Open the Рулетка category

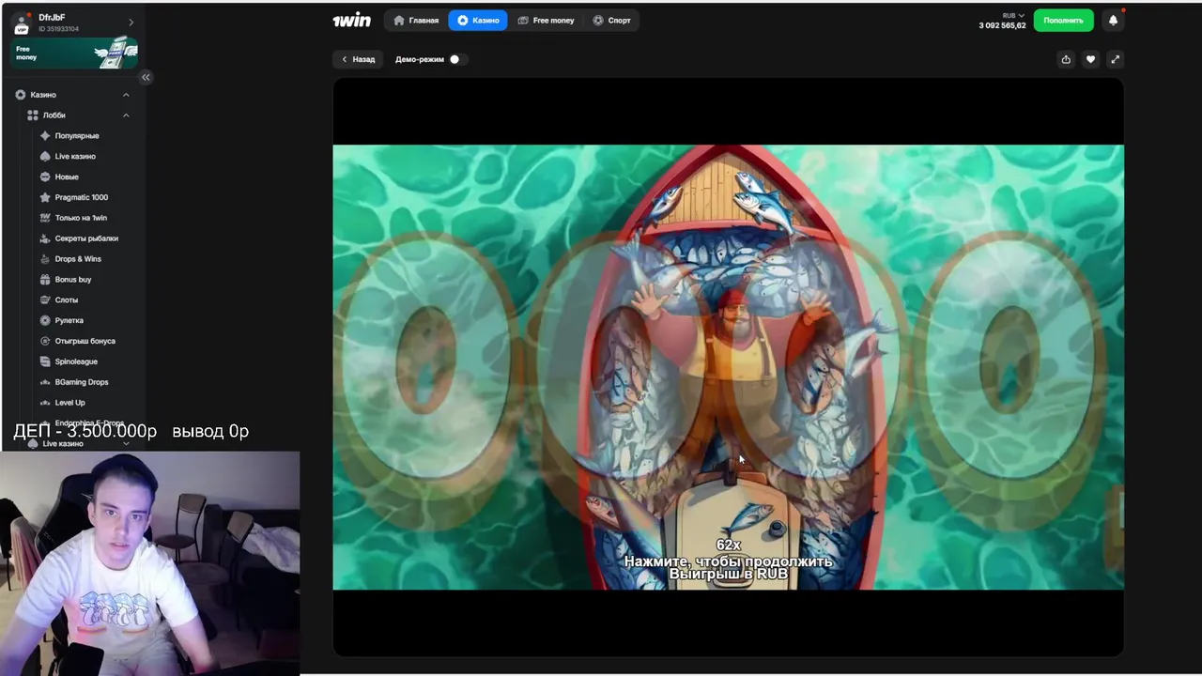(x=69, y=320)
